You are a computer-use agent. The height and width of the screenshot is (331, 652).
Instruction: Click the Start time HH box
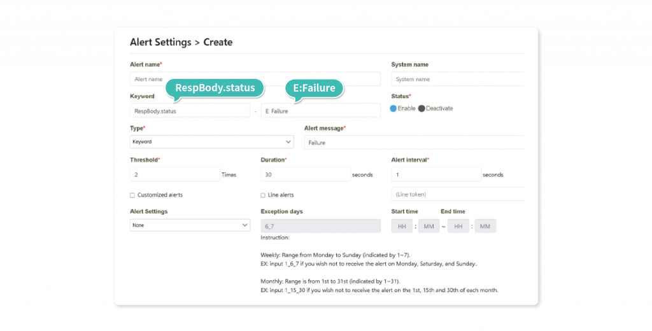402,226
